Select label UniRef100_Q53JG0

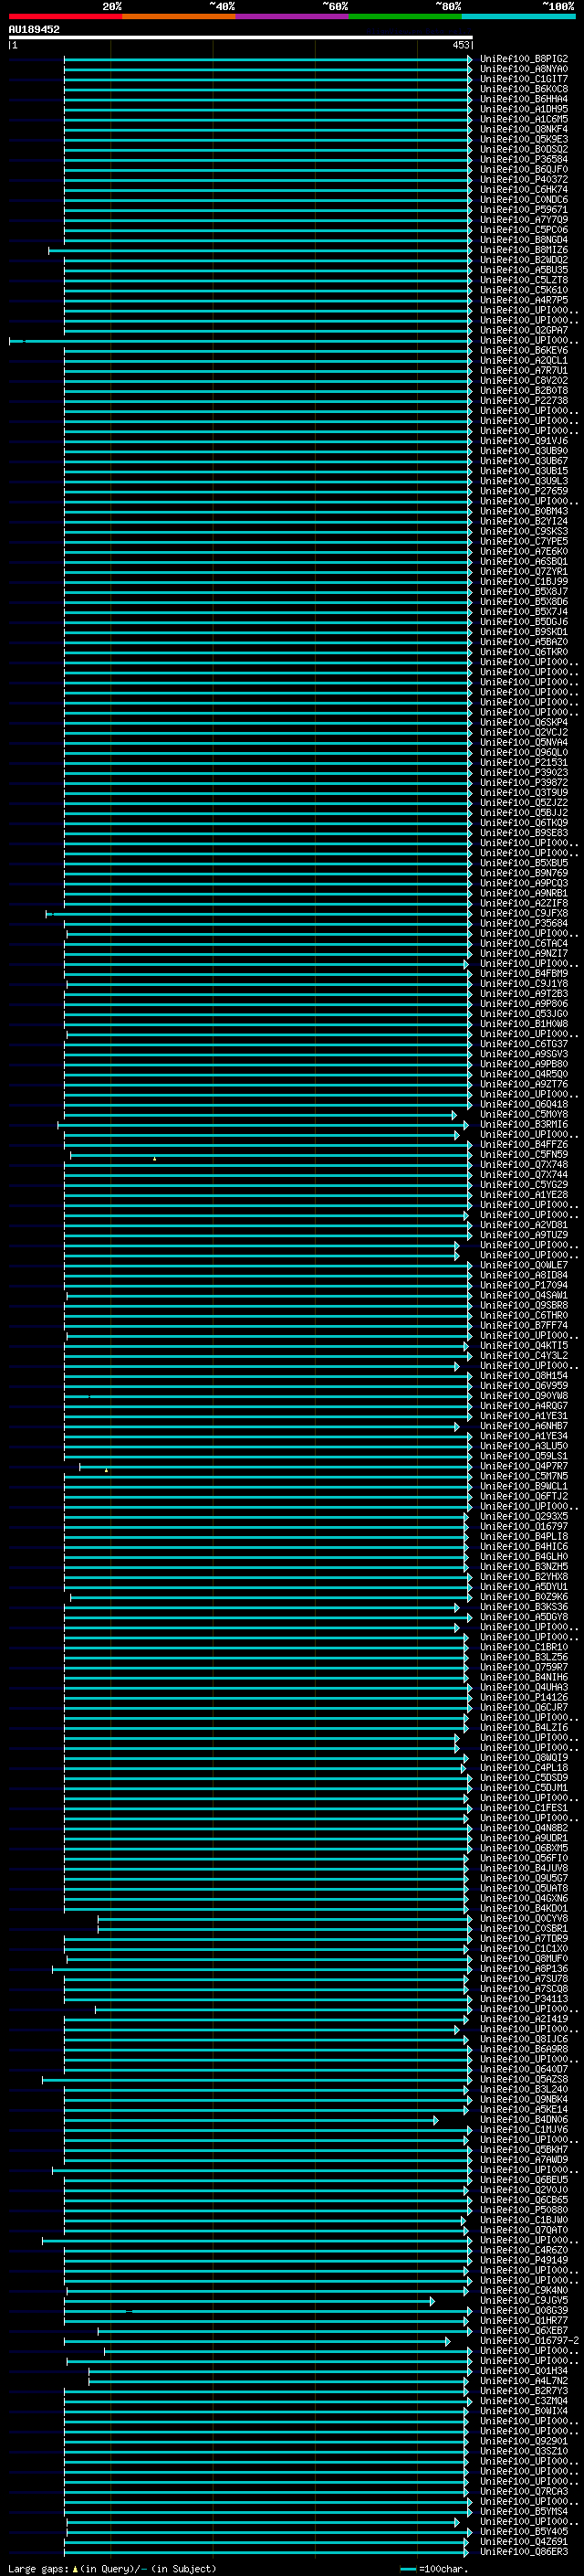coord(524,1014)
